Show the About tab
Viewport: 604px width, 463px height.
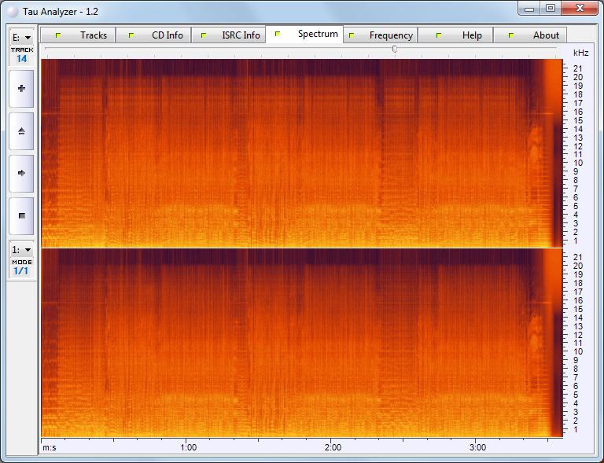pyautogui.click(x=530, y=35)
